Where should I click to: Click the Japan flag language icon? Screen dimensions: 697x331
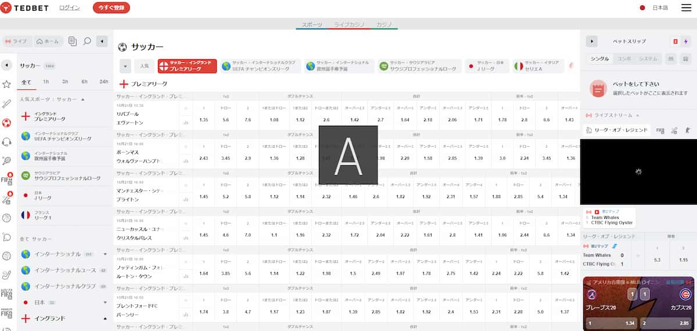click(x=642, y=8)
